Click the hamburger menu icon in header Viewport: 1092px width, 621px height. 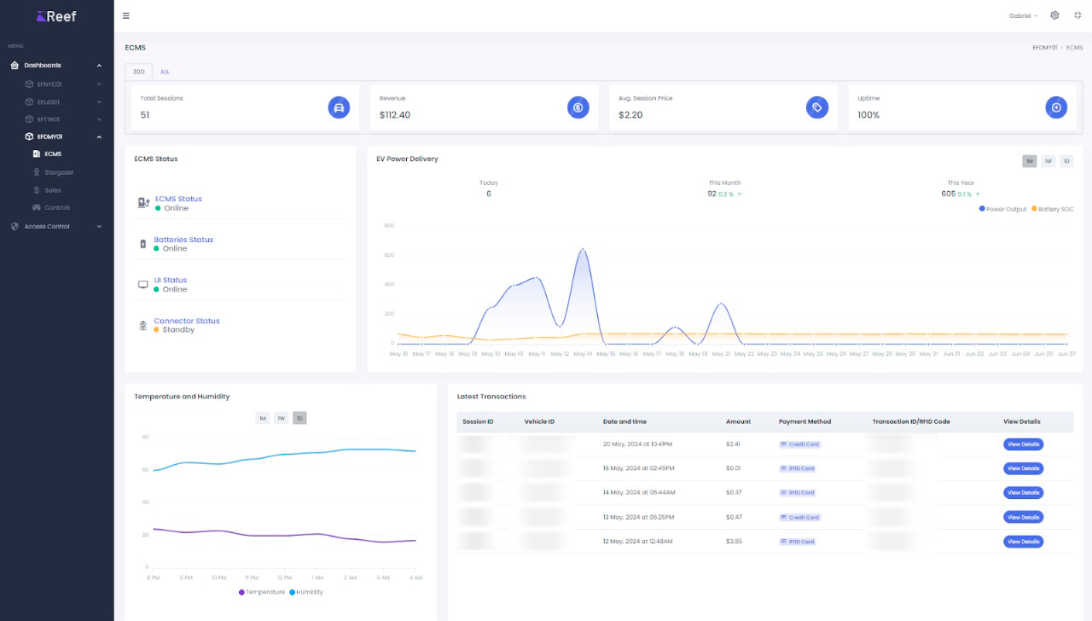coord(126,15)
